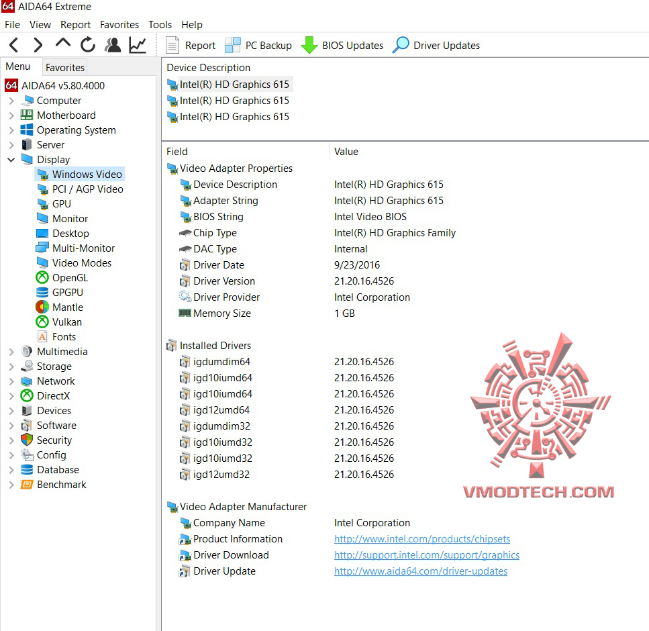
Task: Open the View menu
Action: (x=40, y=25)
